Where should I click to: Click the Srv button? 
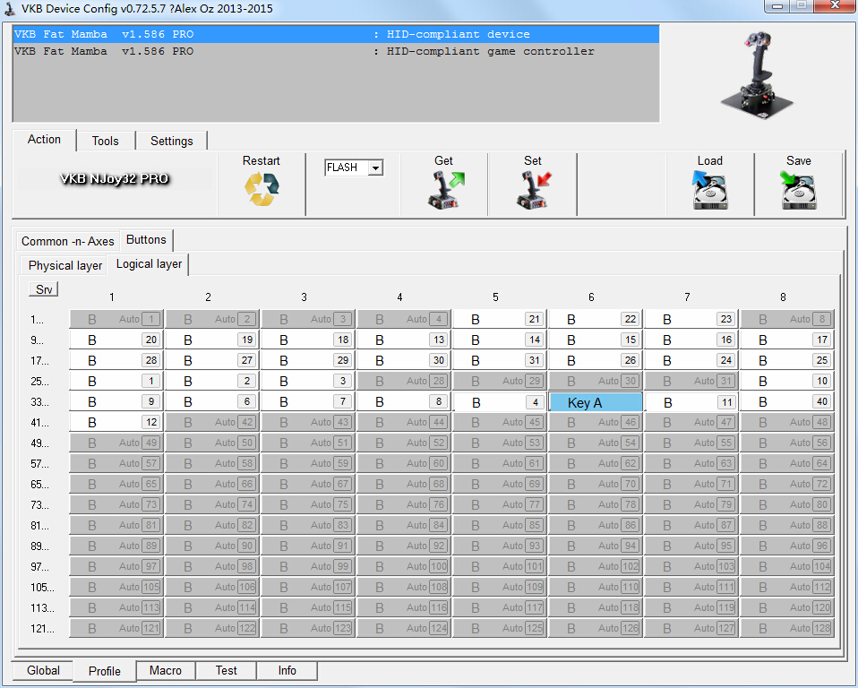point(44,289)
